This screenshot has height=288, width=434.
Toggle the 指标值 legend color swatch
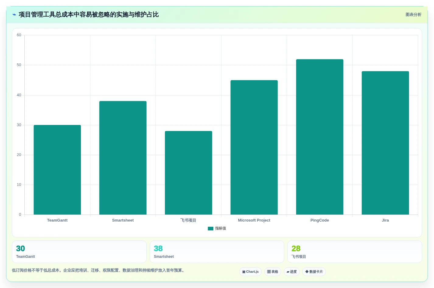(211, 229)
